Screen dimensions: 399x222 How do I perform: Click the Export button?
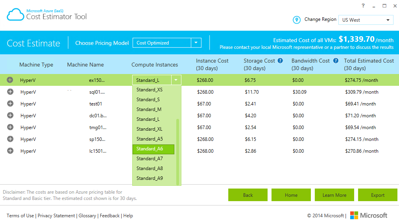coord(377,195)
